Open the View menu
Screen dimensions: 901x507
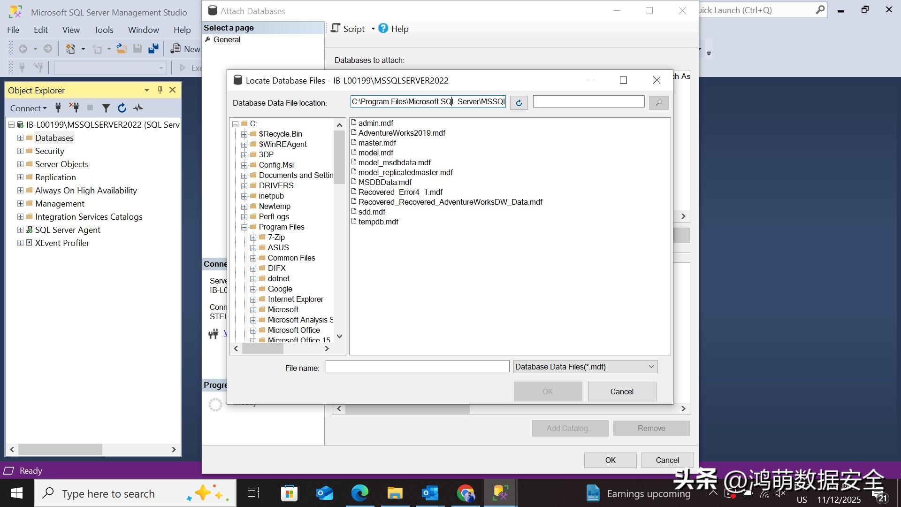[x=71, y=30]
